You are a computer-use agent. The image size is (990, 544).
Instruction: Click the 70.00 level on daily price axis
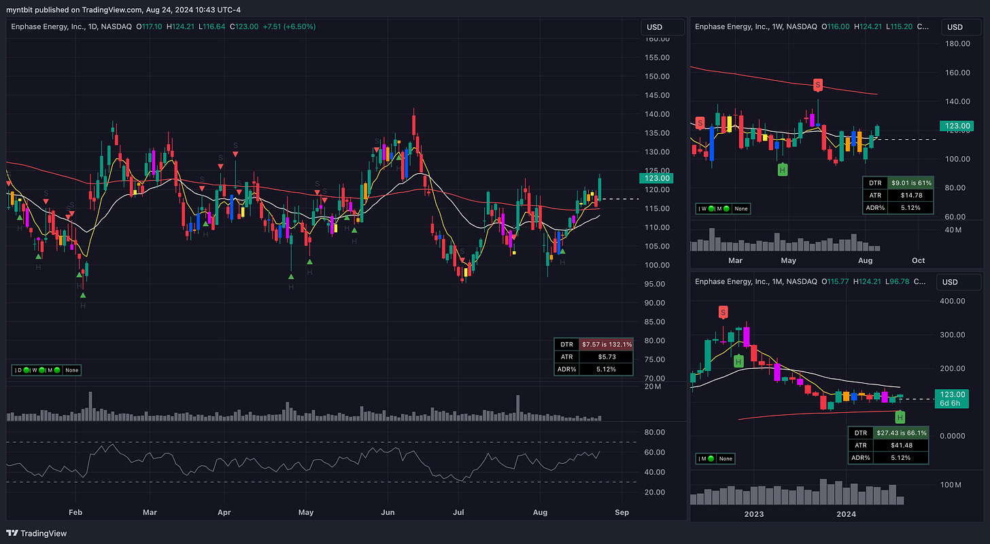click(x=655, y=378)
